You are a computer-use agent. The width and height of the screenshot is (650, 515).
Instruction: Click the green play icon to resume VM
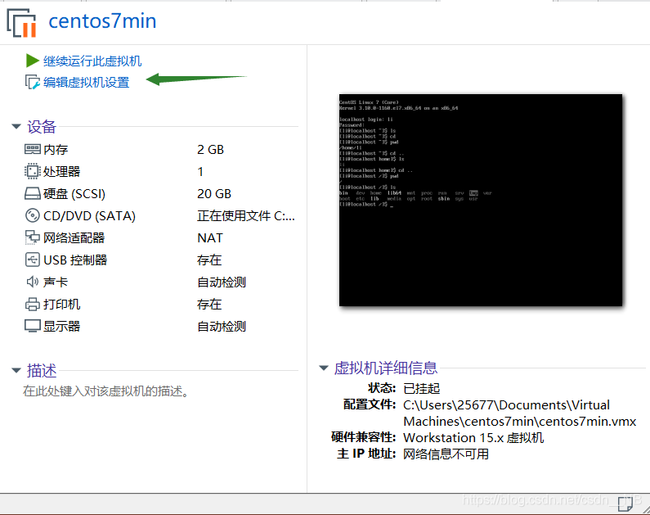click(33, 61)
